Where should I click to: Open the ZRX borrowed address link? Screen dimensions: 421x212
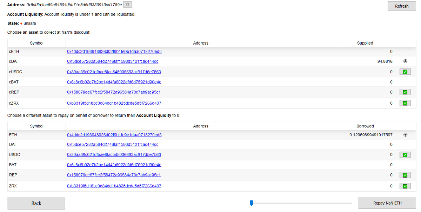click(114, 186)
